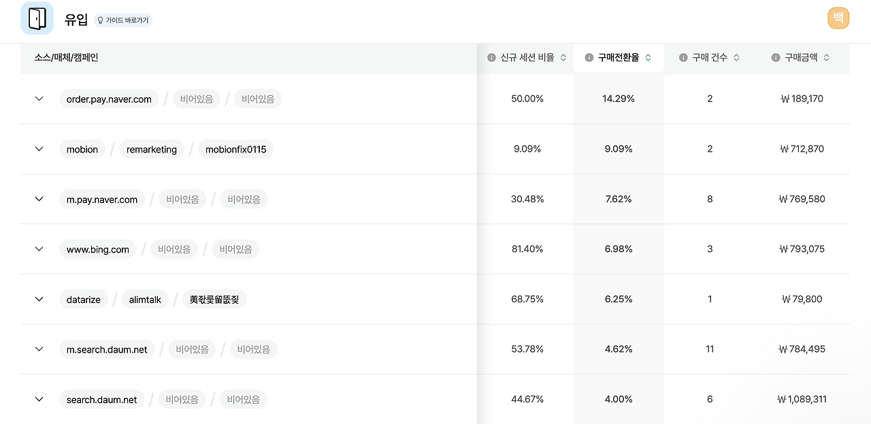The height and width of the screenshot is (424, 871).
Task: Expand the www.bing.com row
Action: pos(39,249)
